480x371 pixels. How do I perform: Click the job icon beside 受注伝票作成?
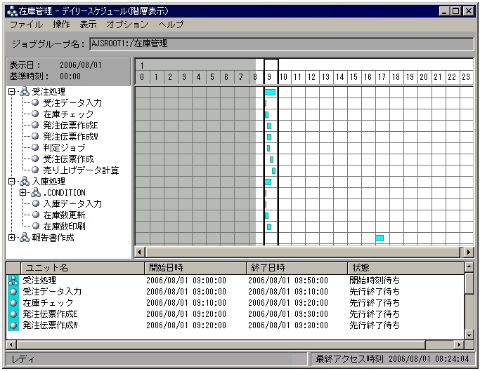(36, 158)
